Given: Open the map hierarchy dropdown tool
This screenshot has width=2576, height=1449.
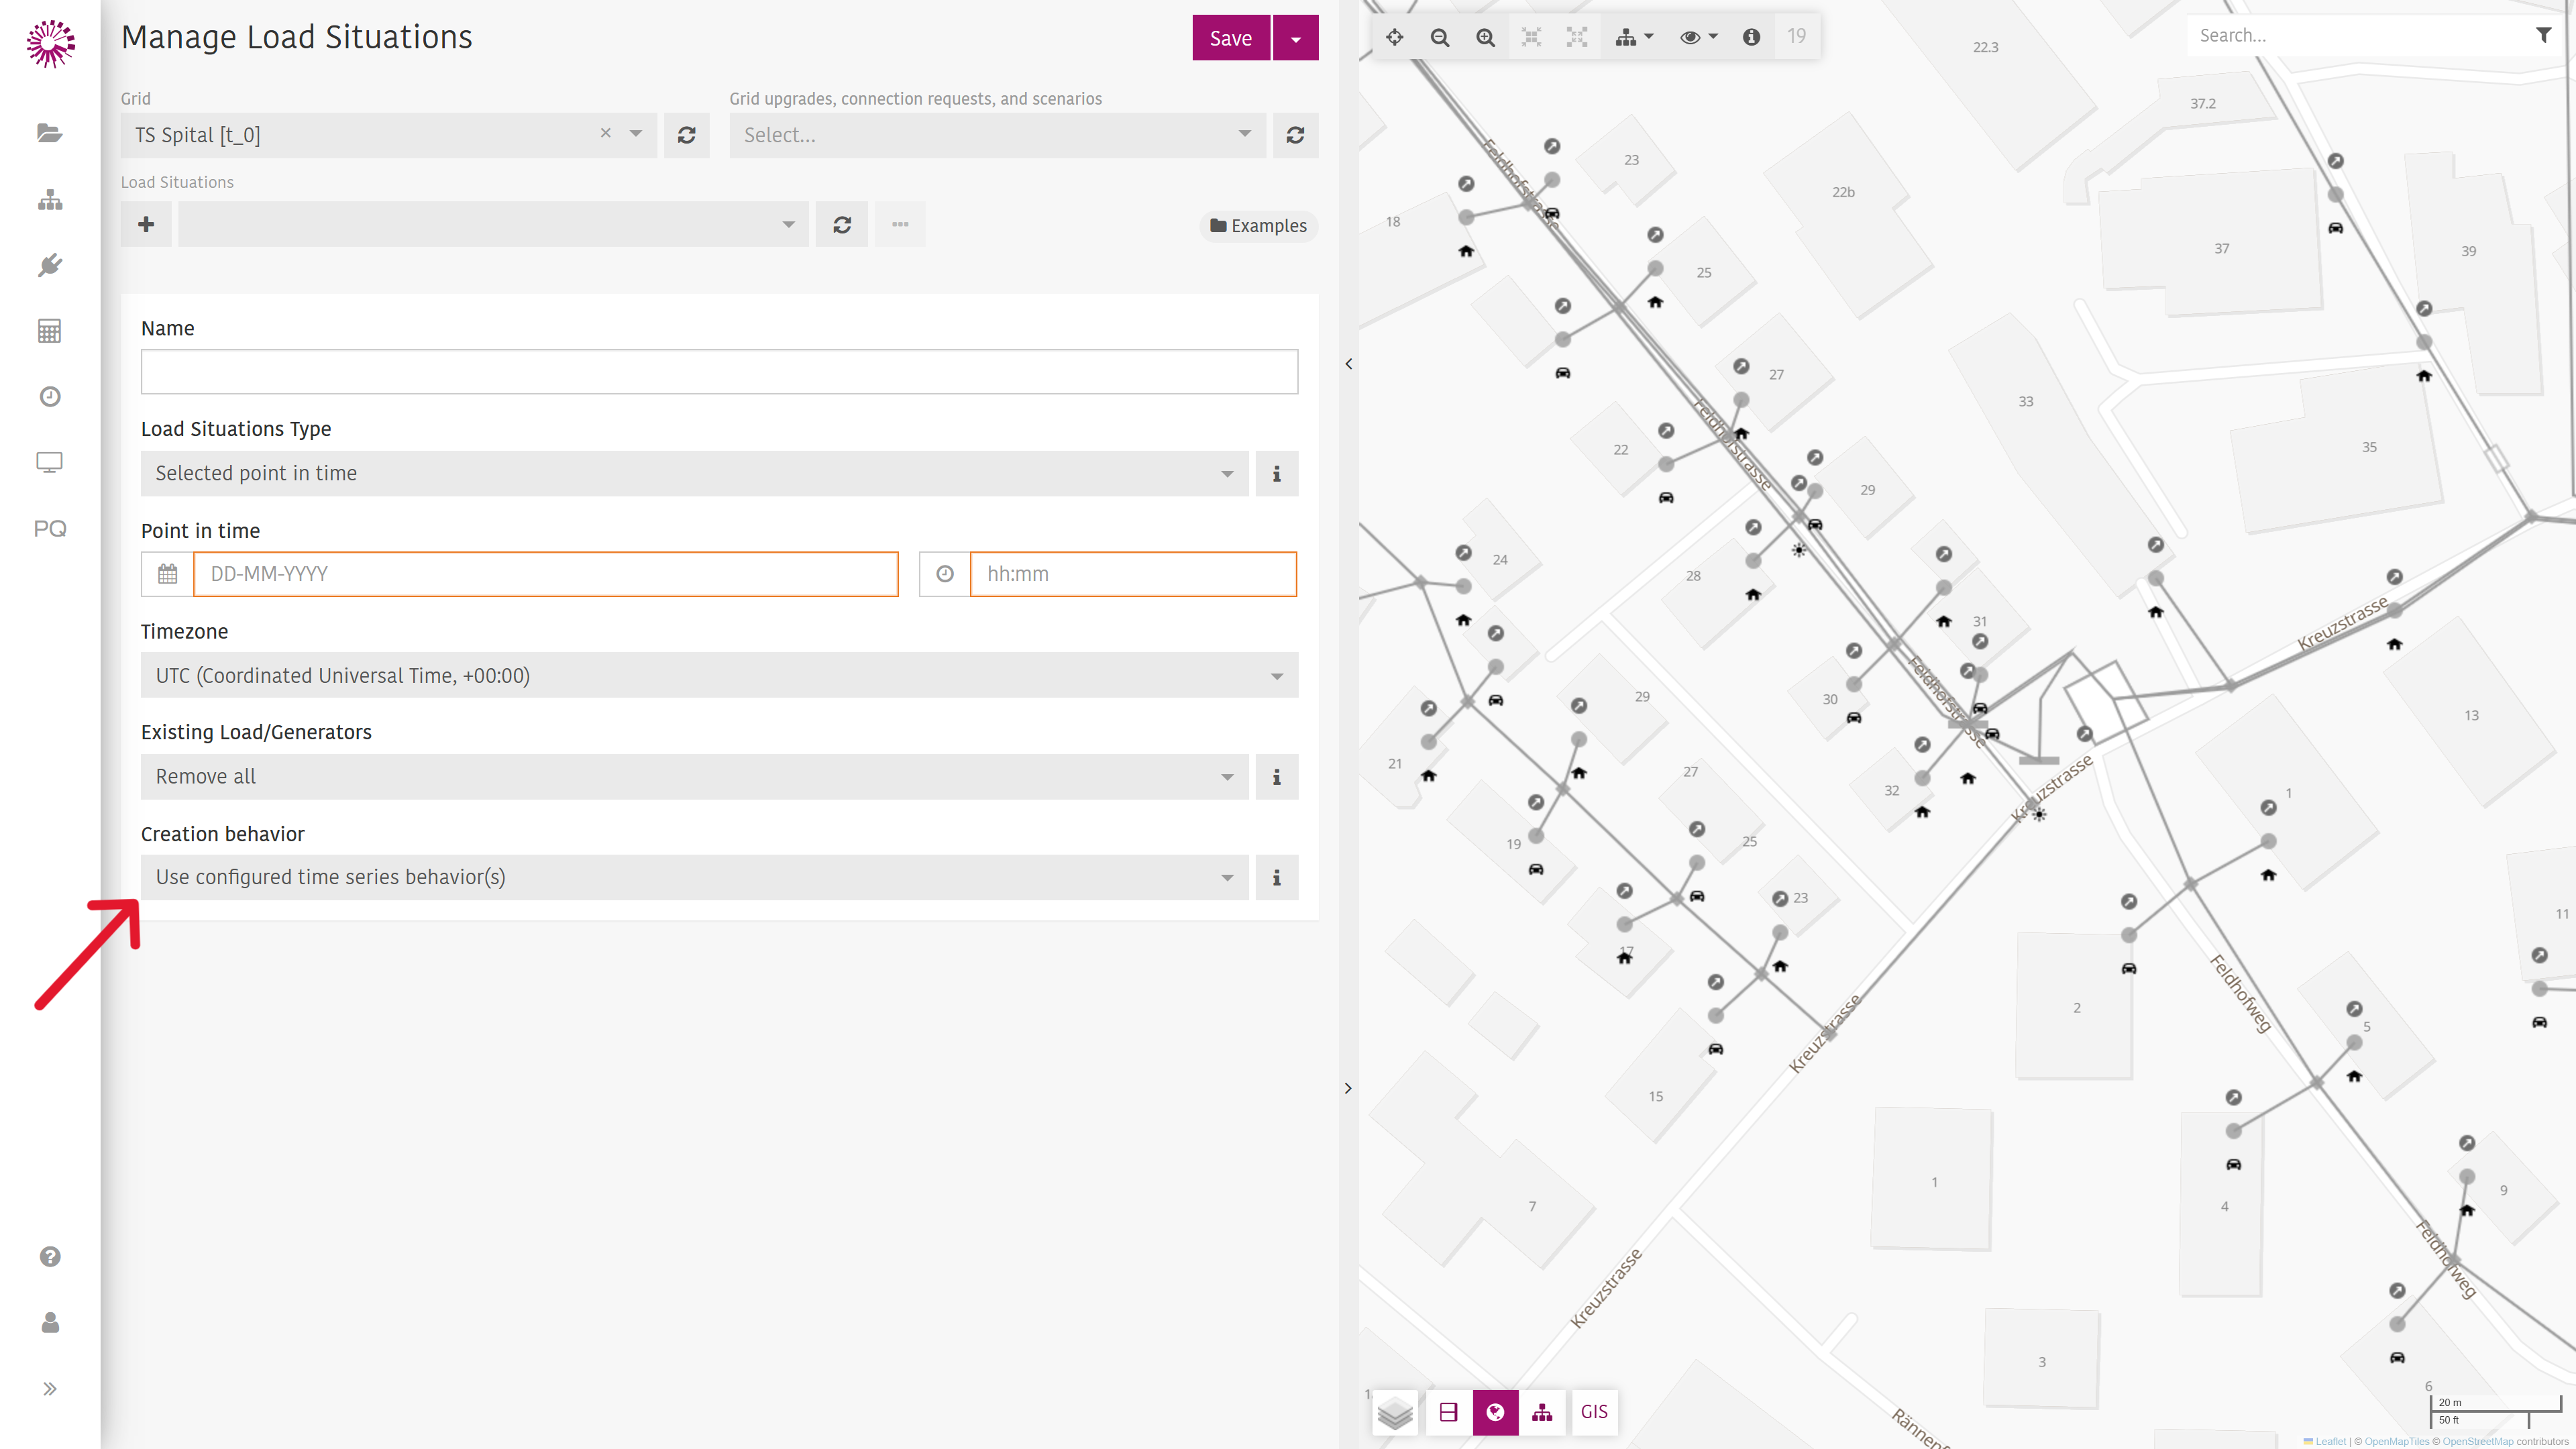Looking at the screenshot, I should (1634, 37).
